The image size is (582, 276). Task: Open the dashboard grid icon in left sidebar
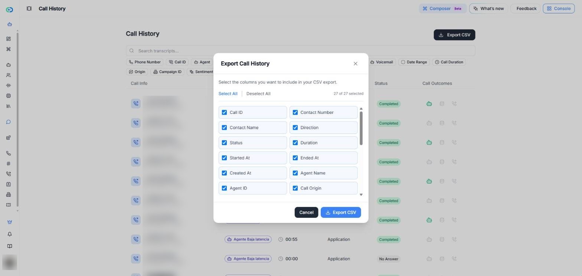[x=9, y=39]
